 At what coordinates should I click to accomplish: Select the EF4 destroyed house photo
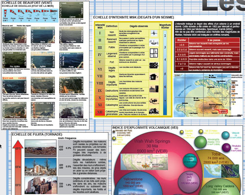pos(41,167)
